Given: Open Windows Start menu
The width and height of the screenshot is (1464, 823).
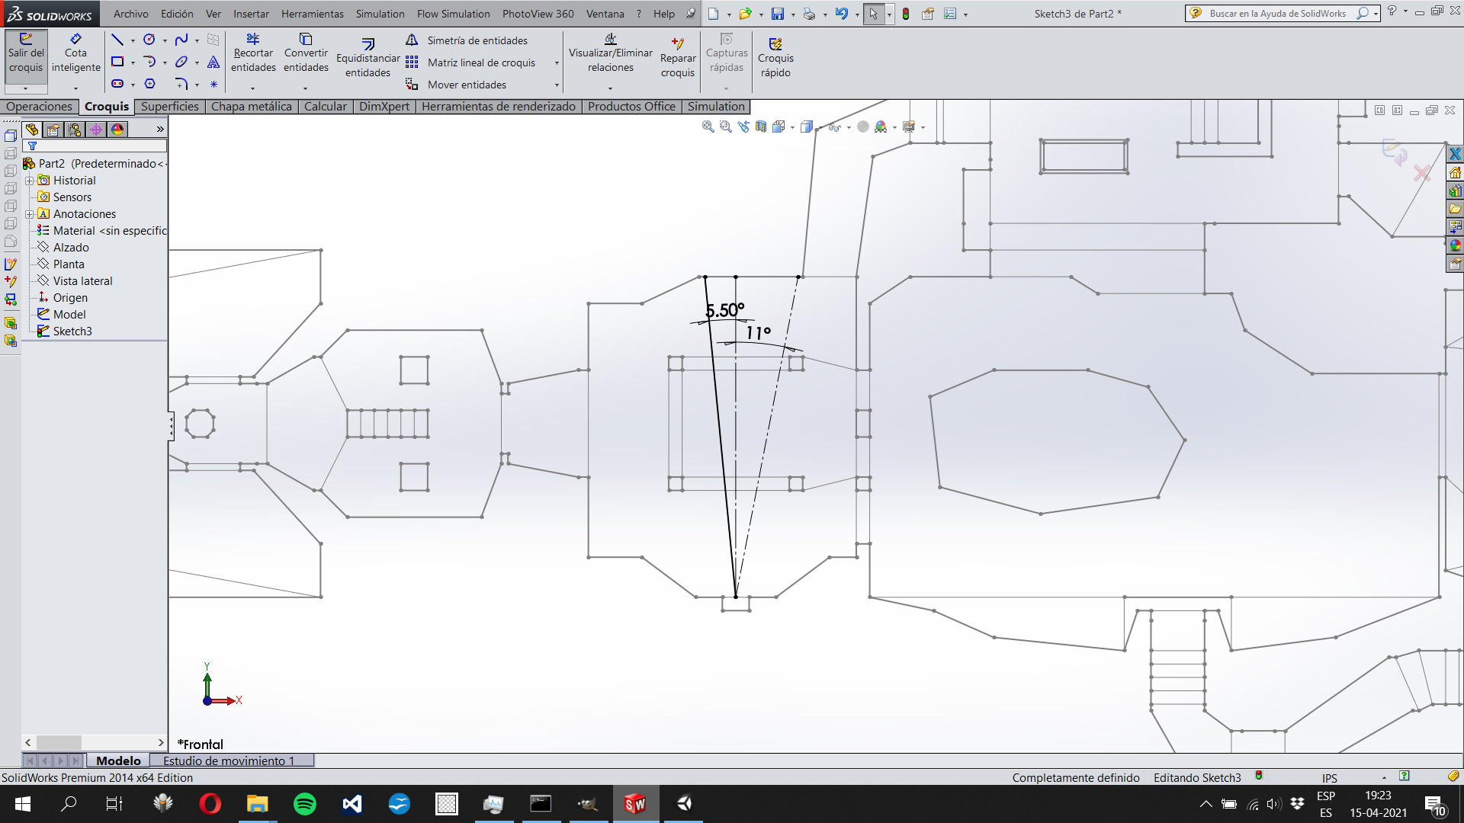Looking at the screenshot, I should (23, 804).
